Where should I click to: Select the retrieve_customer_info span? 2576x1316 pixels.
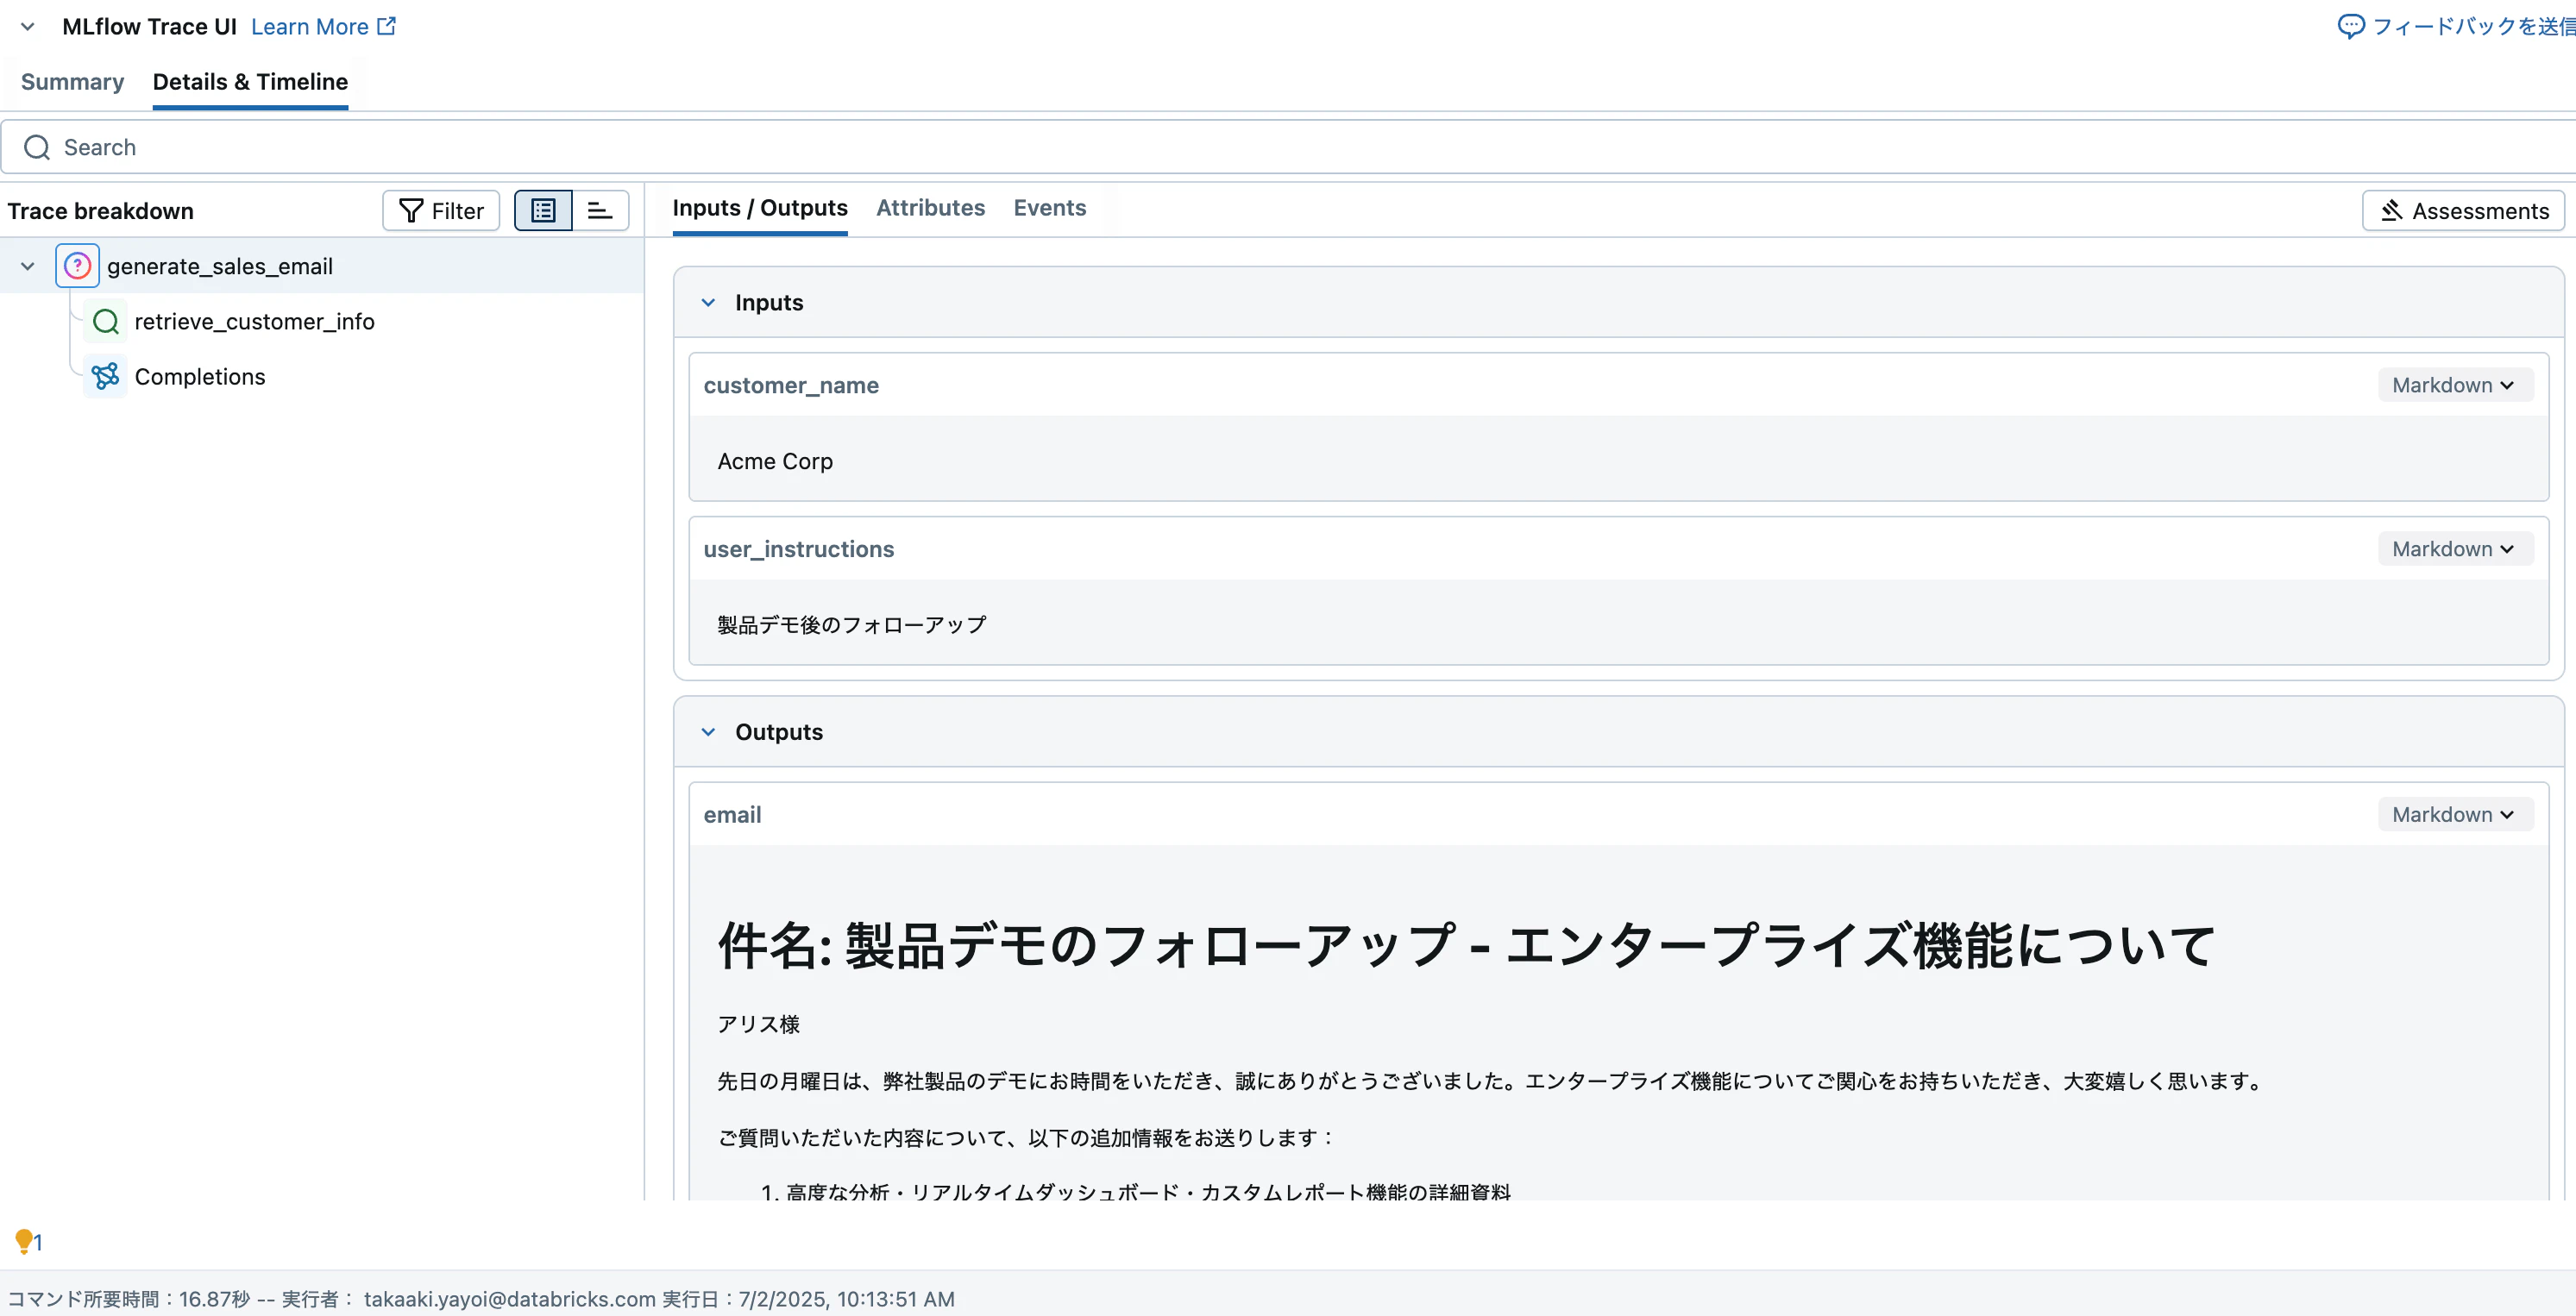(254, 321)
